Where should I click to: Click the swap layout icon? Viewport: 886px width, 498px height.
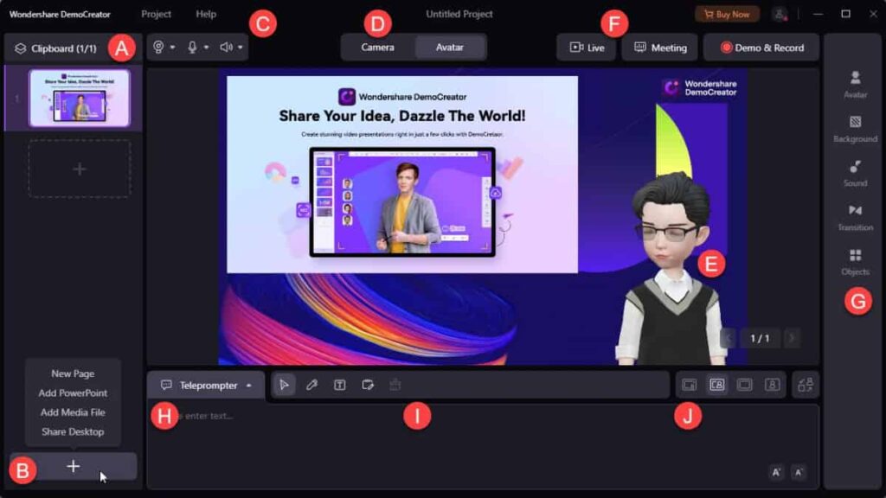click(806, 385)
